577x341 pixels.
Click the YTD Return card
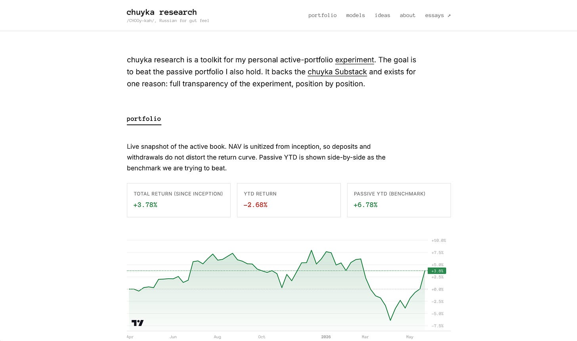(289, 200)
